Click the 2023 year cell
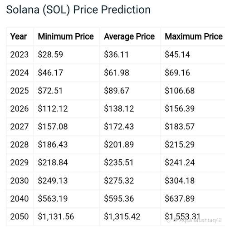This screenshot has width=225, height=227. tap(20, 54)
